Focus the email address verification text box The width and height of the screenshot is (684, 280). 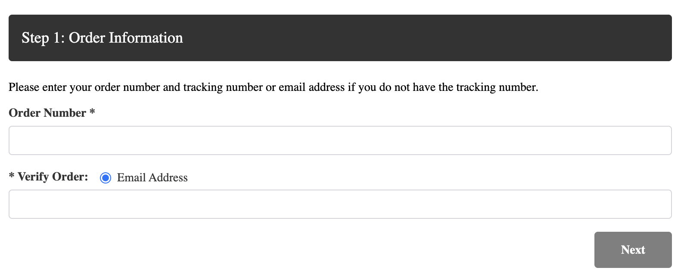[x=340, y=204]
